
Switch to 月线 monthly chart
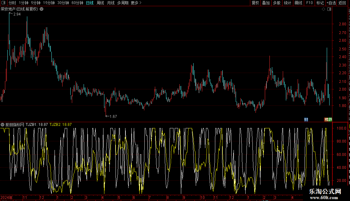point(111,3)
